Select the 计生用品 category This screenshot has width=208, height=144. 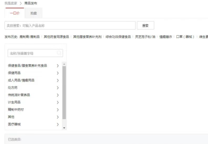[14, 102]
